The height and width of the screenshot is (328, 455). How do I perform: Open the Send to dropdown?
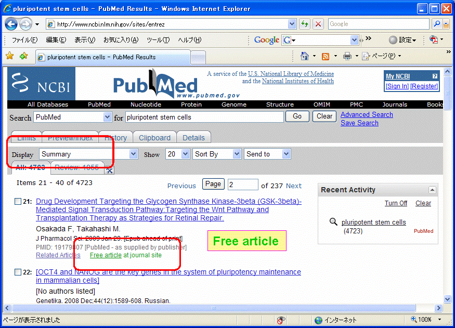tap(286, 154)
